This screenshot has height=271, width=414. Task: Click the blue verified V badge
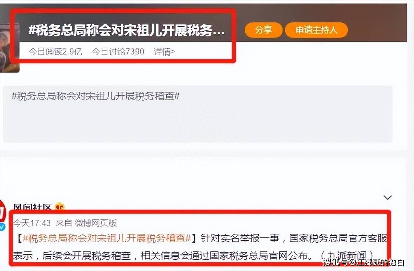(x=2, y=227)
